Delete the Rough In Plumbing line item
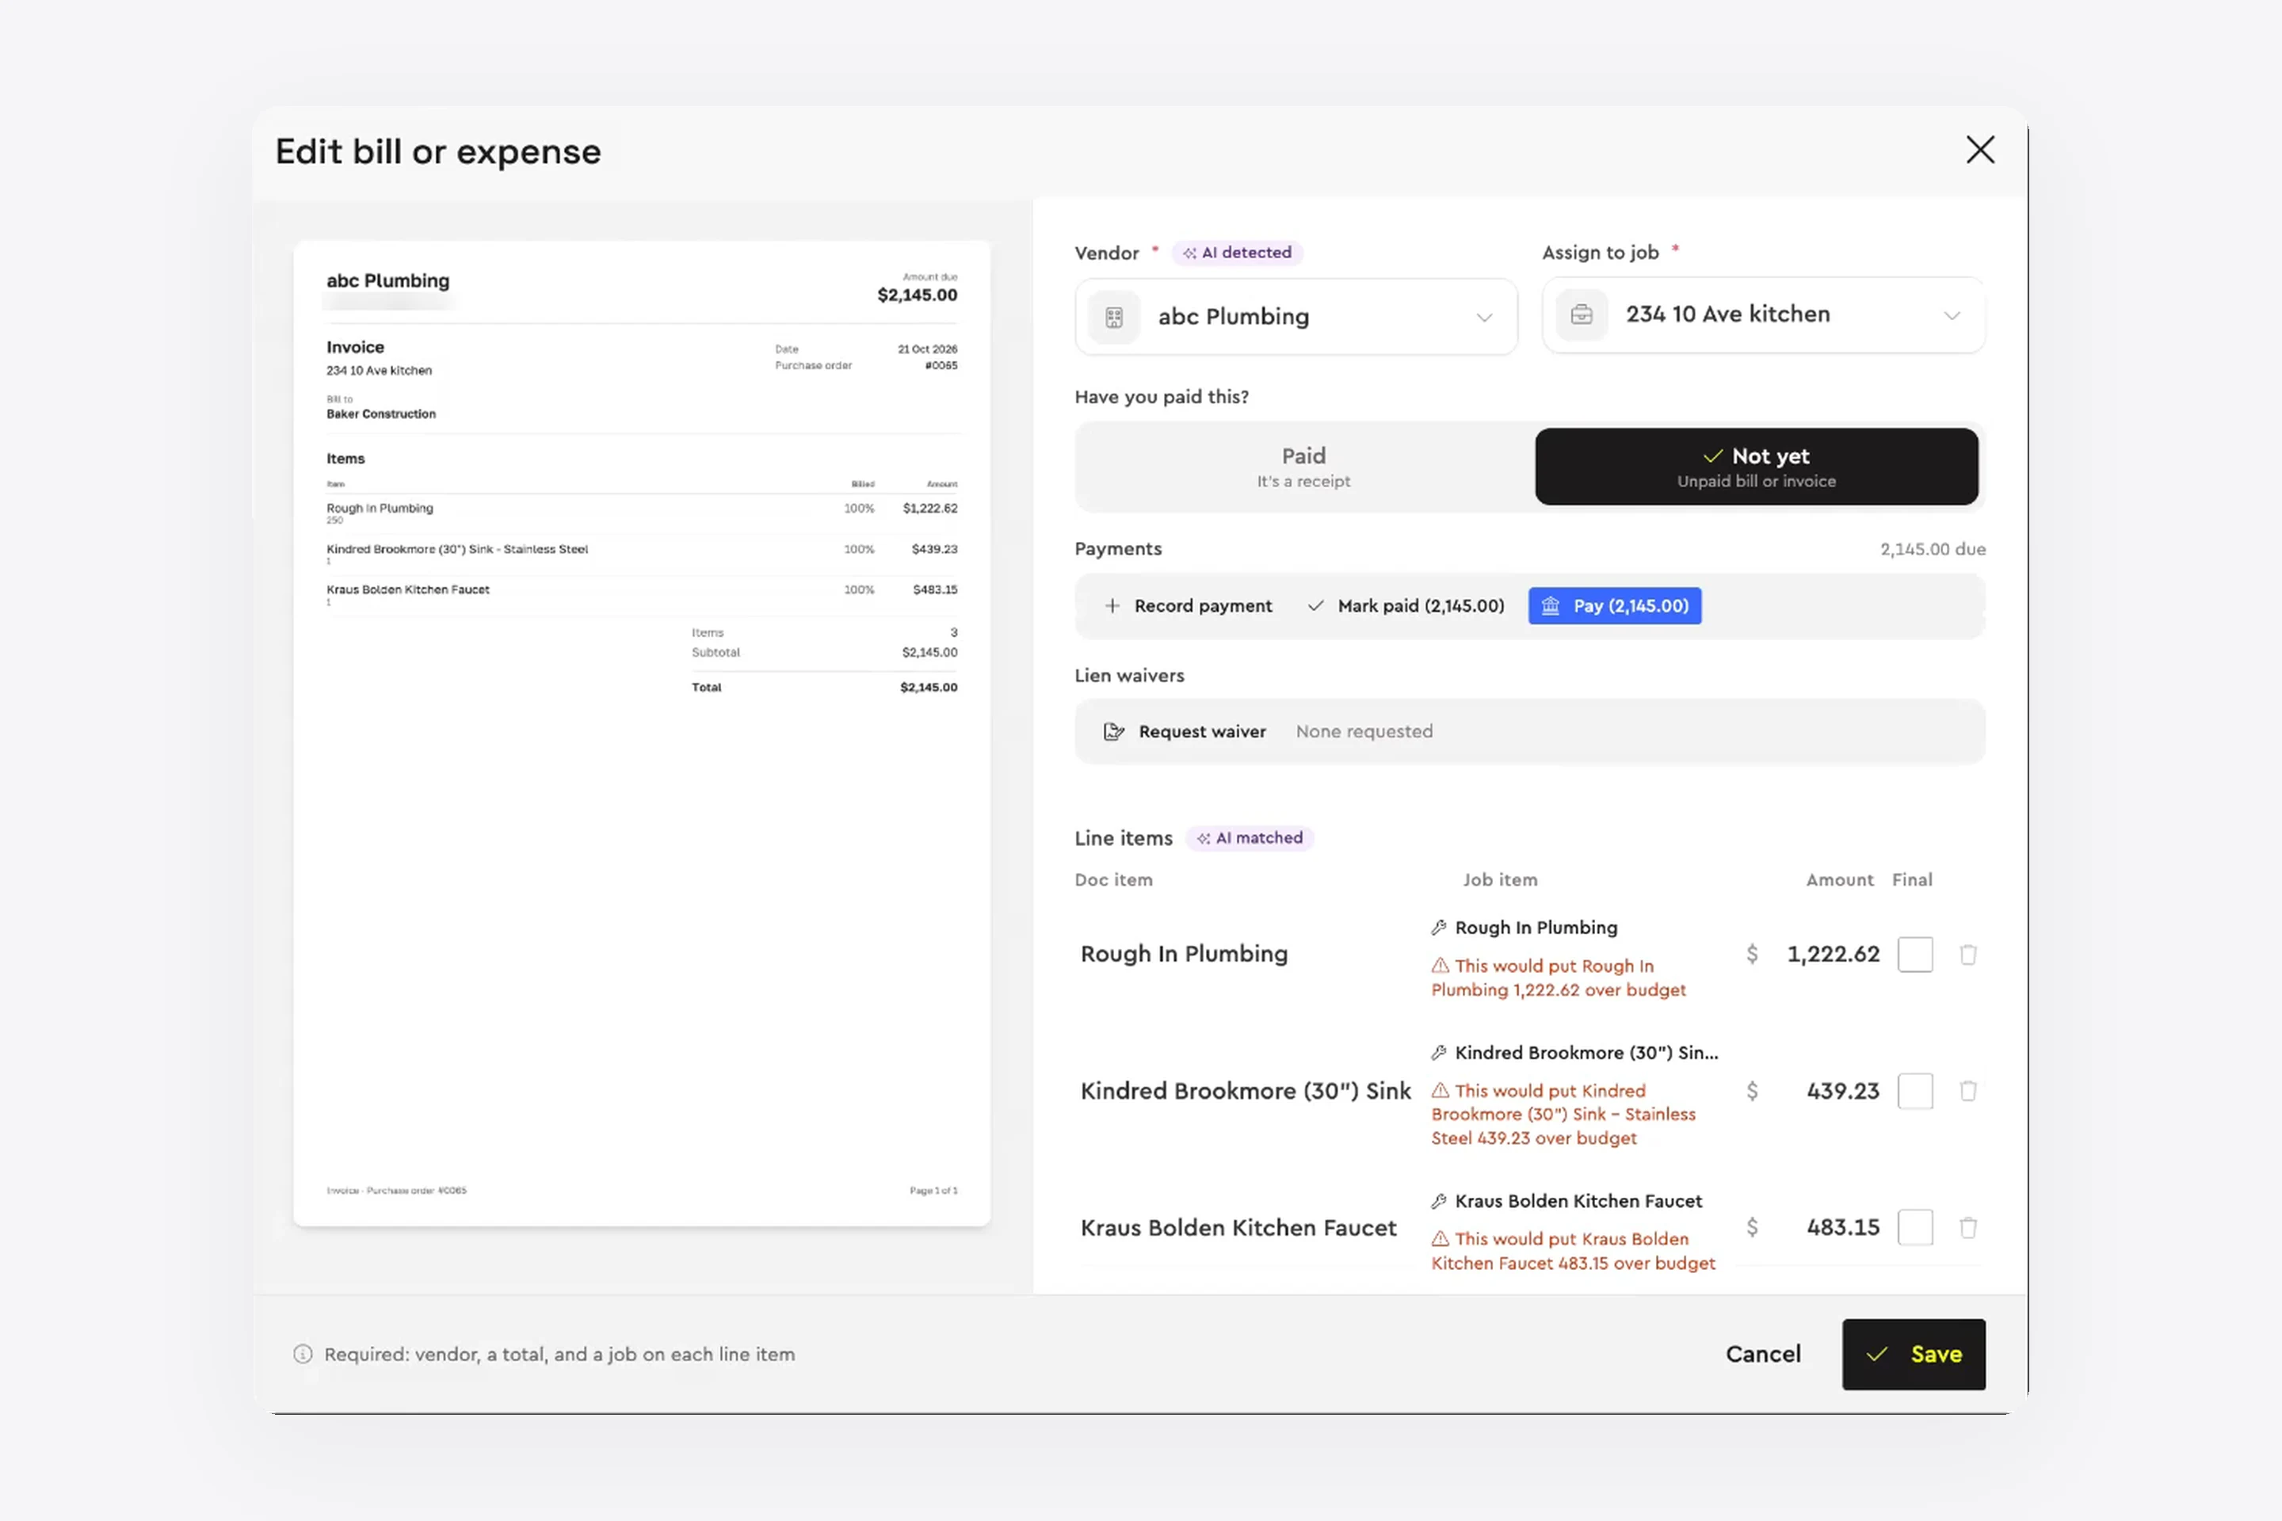Viewport: 2282px width, 1521px height. tap(1967, 955)
